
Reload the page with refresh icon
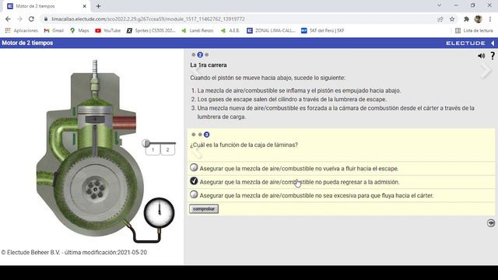(x=31, y=19)
